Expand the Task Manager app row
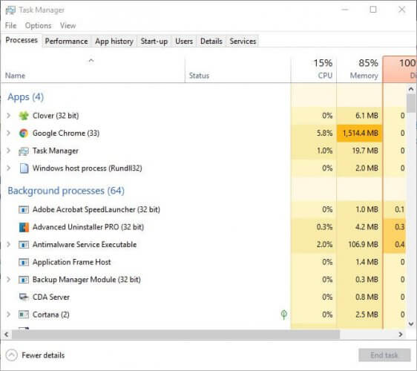417x371 pixels. tap(8, 151)
